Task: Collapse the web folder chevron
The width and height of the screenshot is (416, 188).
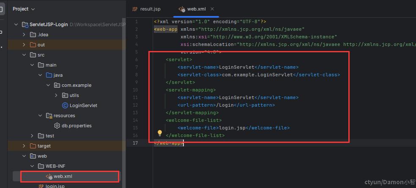Action: point(24,156)
